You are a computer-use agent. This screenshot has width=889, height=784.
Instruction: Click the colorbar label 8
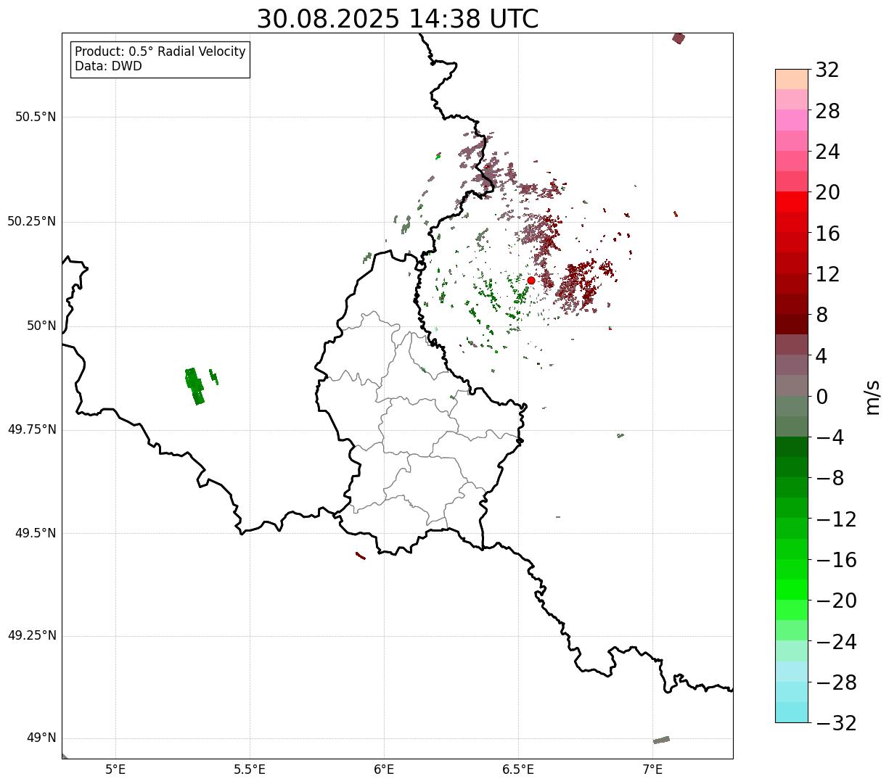coord(822,315)
